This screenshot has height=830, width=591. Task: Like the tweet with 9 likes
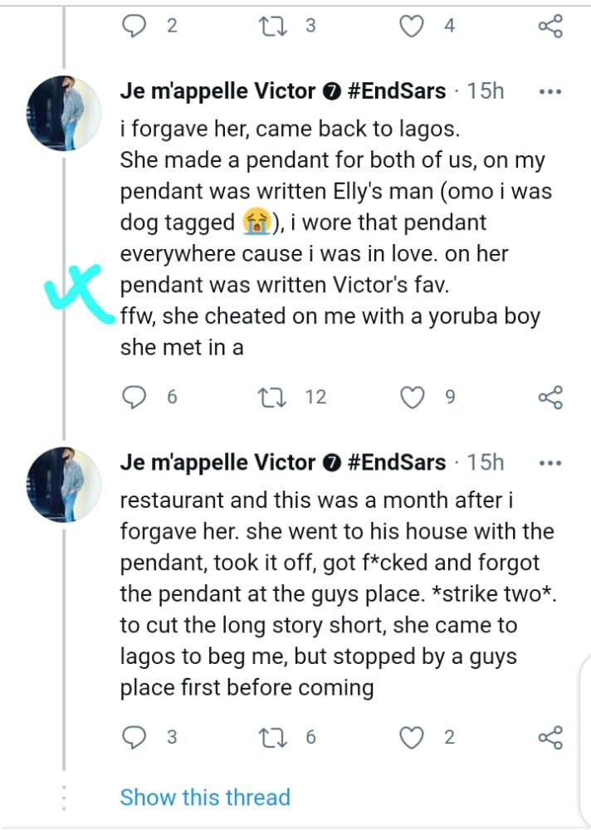click(x=413, y=398)
